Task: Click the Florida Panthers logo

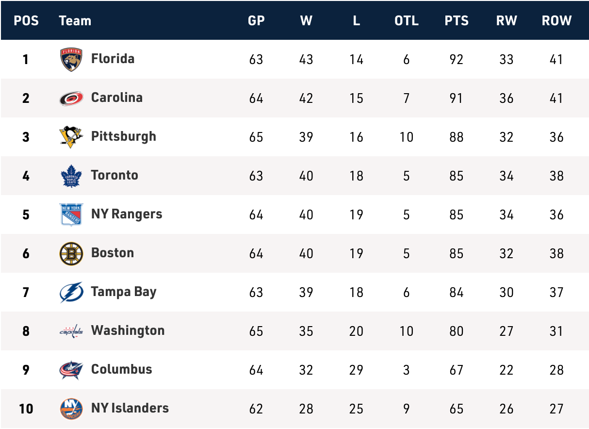Action: 71,59
